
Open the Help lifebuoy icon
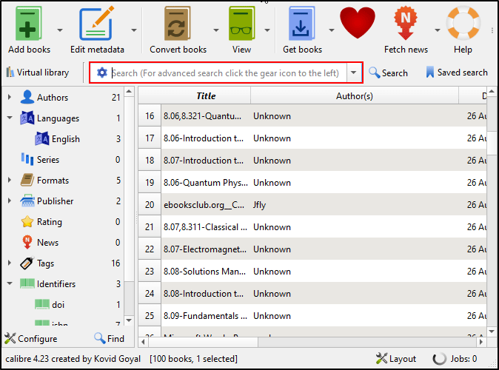click(463, 23)
